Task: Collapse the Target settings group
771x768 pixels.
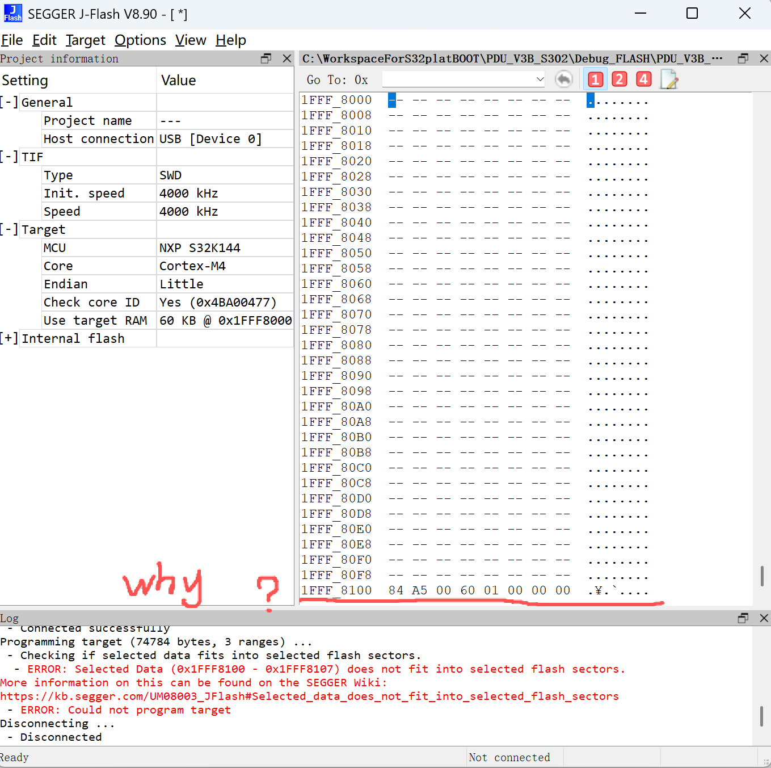Action: point(10,229)
